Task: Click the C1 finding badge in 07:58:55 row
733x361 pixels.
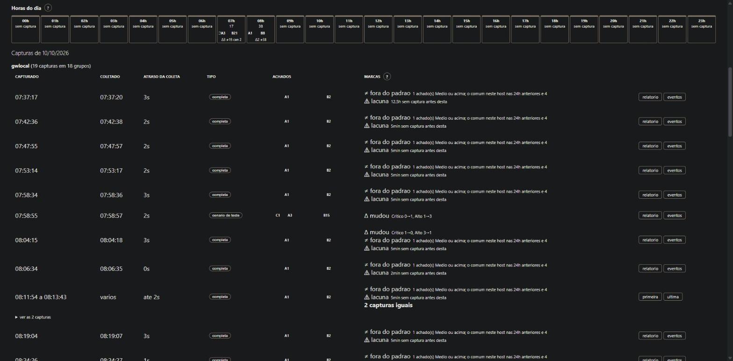Action: pos(278,216)
